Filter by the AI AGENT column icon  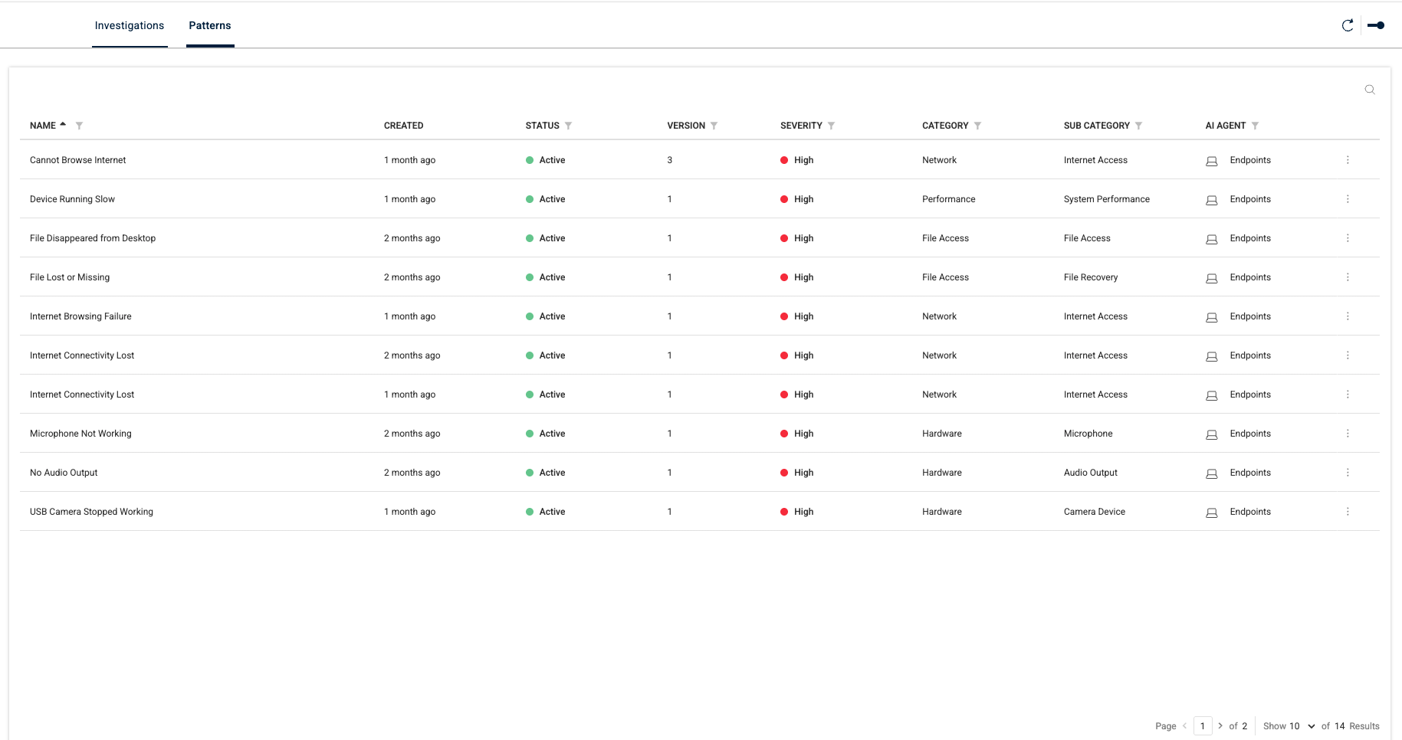pos(1255,126)
